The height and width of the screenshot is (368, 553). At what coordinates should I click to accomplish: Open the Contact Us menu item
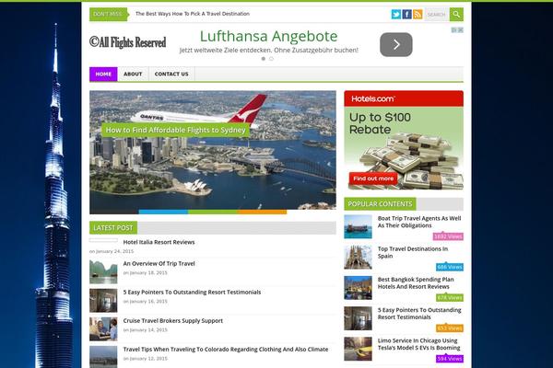point(171,74)
